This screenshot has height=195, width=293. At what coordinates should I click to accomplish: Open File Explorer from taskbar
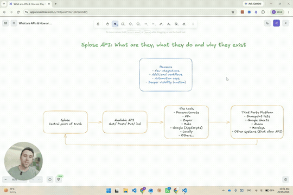[125, 191]
